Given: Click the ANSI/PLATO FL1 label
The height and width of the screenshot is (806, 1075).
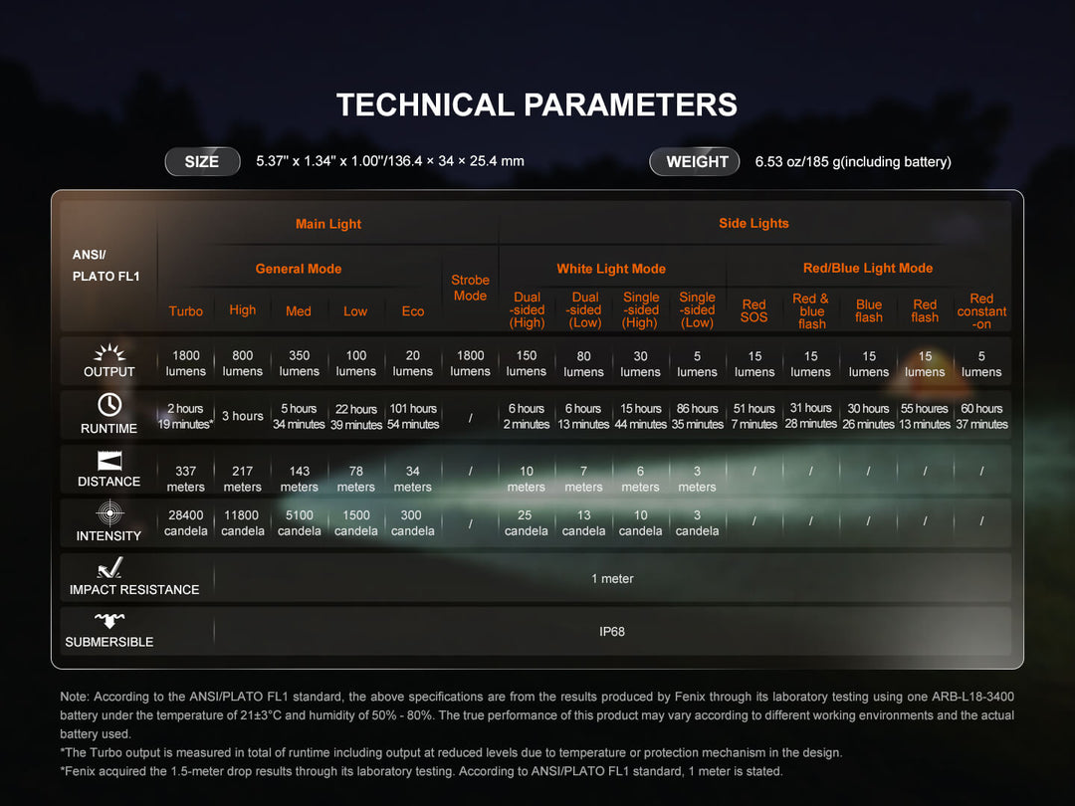Looking at the screenshot, I should 106,265.
